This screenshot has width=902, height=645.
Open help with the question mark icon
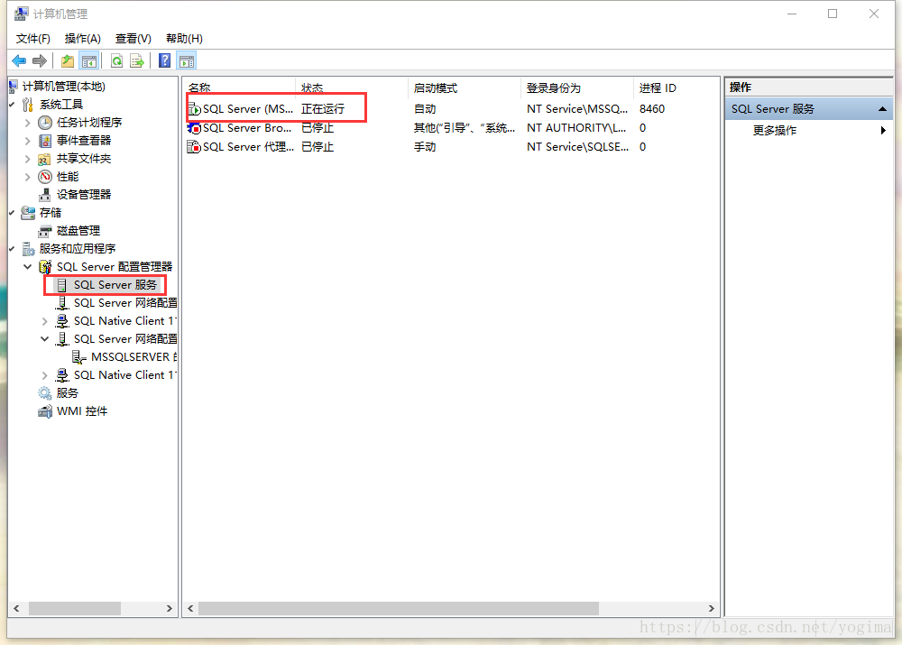click(x=164, y=61)
